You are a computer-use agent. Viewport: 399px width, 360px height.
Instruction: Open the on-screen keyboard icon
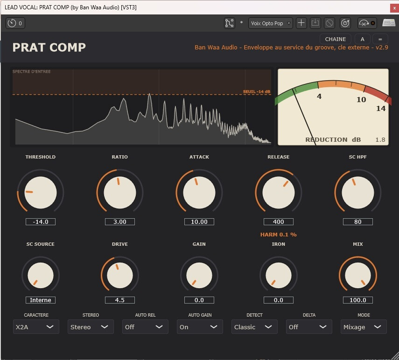(389, 23)
